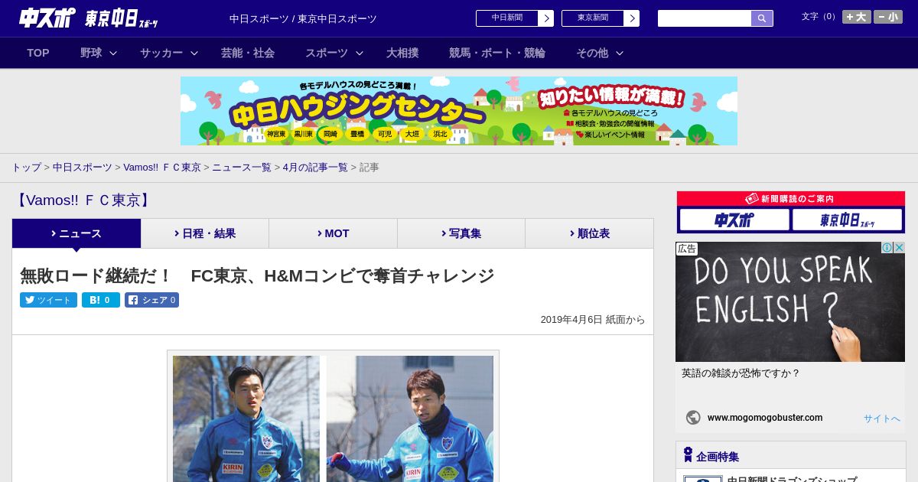Click breadcrumb link トップ
Image resolution: width=918 pixels, height=482 pixels.
coord(26,168)
